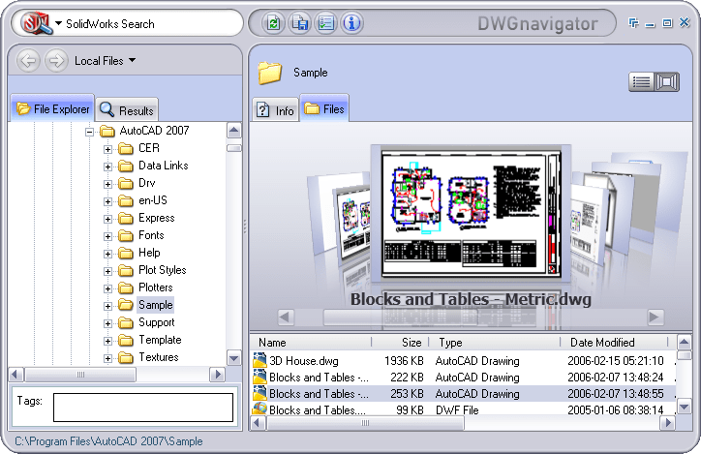
Task: Switch to list view mode
Action: tap(641, 82)
